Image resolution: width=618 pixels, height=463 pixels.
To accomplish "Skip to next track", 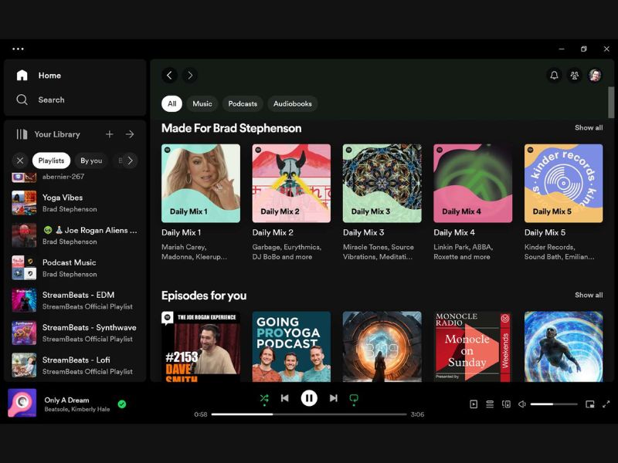I will coord(334,398).
